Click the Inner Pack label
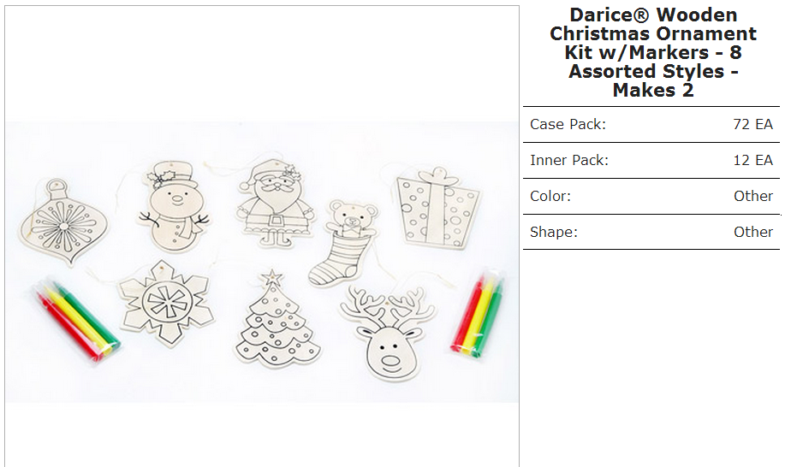785x467 pixels. click(569, 160)
